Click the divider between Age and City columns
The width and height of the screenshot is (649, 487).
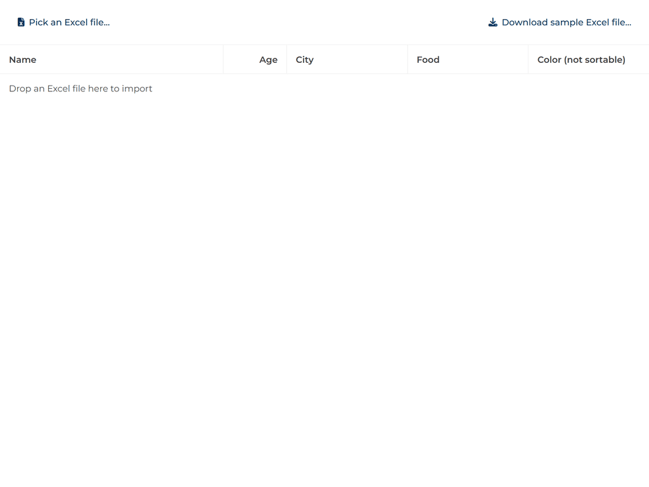[x=286, y=60]
